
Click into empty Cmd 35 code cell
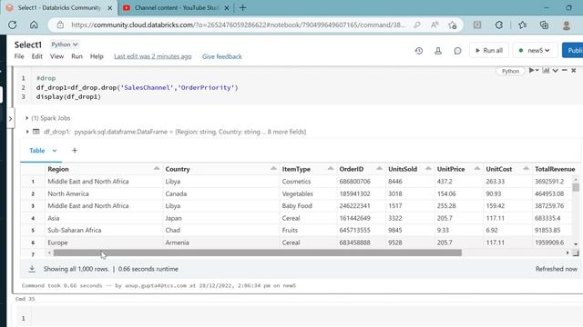click(305, 318)
